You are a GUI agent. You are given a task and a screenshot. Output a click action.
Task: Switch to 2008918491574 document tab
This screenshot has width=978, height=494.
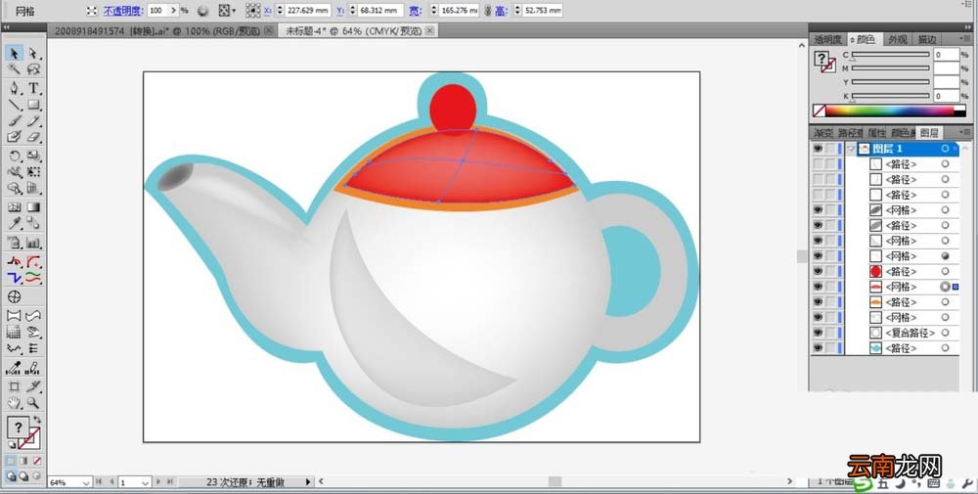157,30
